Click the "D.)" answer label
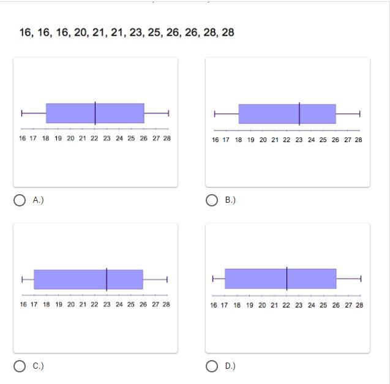 pos(230,366)
